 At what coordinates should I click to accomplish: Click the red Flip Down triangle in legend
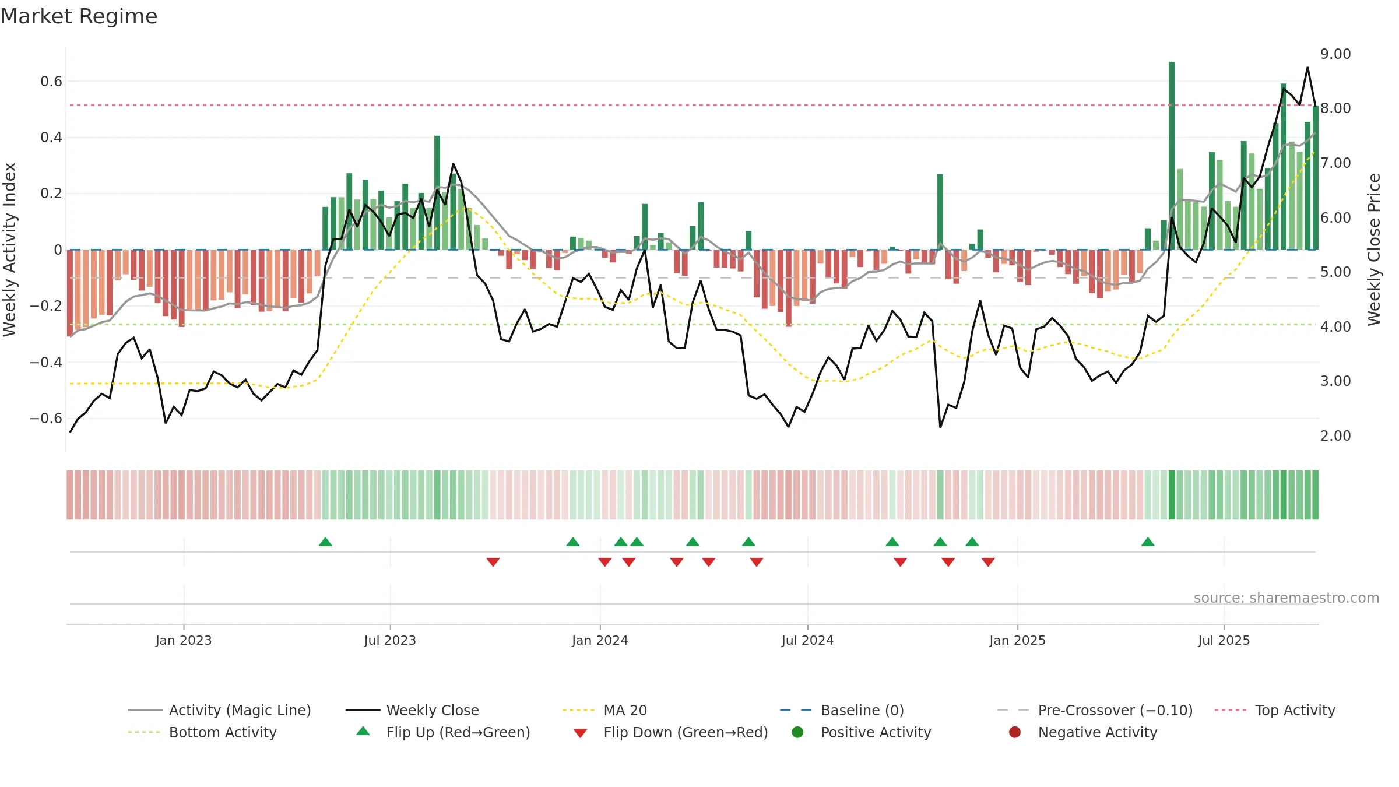pyautogui.click(x=580, y=733)
